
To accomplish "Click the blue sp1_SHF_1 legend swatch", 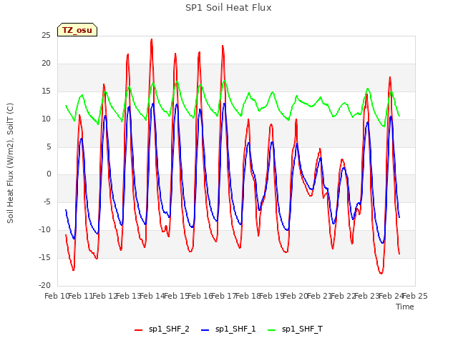I will 205,330.
